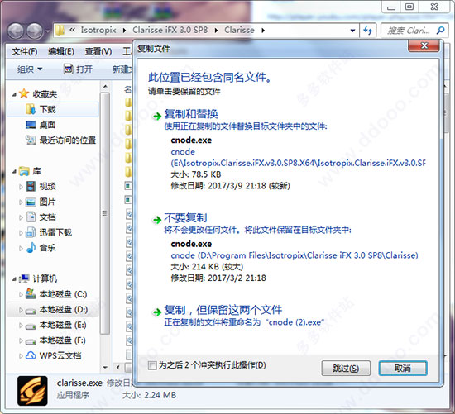Expand the 图片 library node
This screenshot has height=414, width=455.
[x=21, y=202]
